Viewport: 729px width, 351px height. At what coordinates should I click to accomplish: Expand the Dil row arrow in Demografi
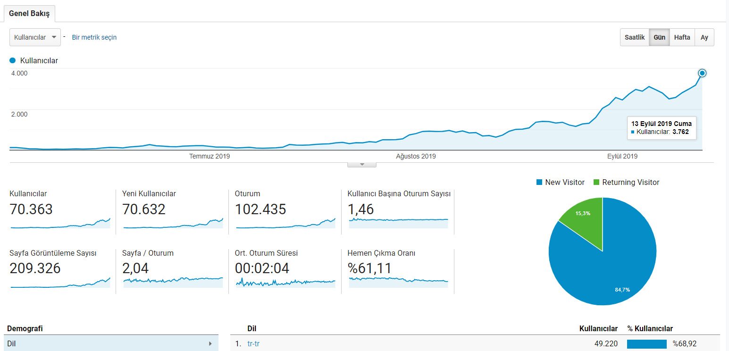click(x=210, y=343)
